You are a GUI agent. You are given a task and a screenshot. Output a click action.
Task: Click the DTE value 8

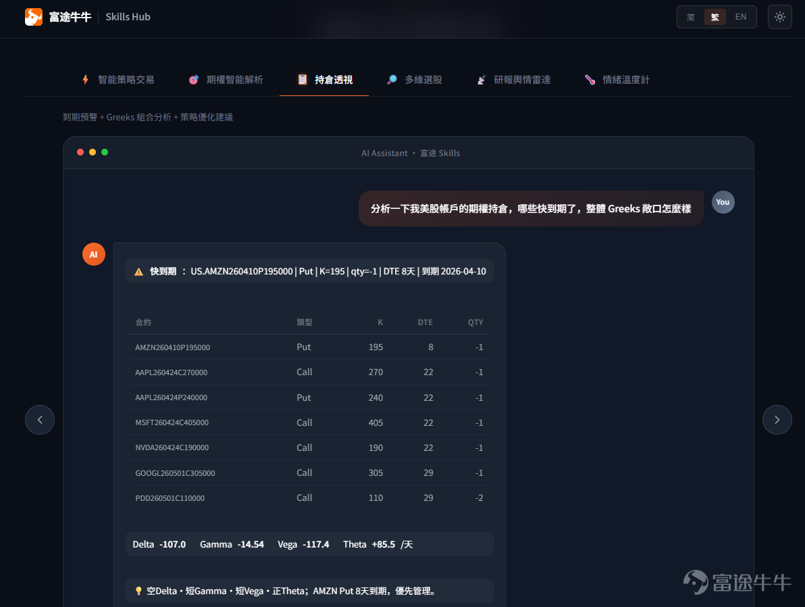(x=431, y=347)
